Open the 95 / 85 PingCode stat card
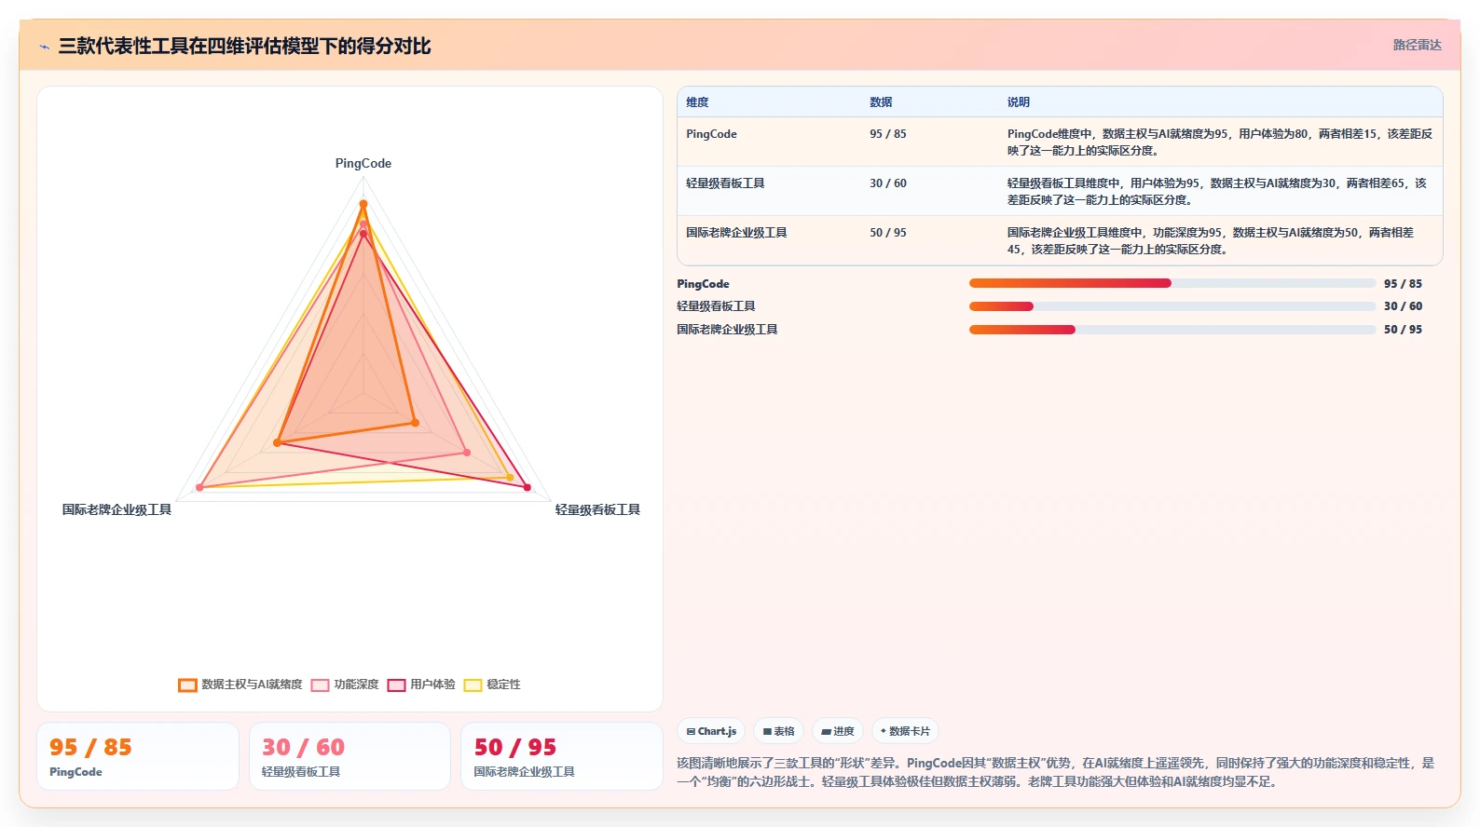1480x827 pixels. [x=138, y=756]
